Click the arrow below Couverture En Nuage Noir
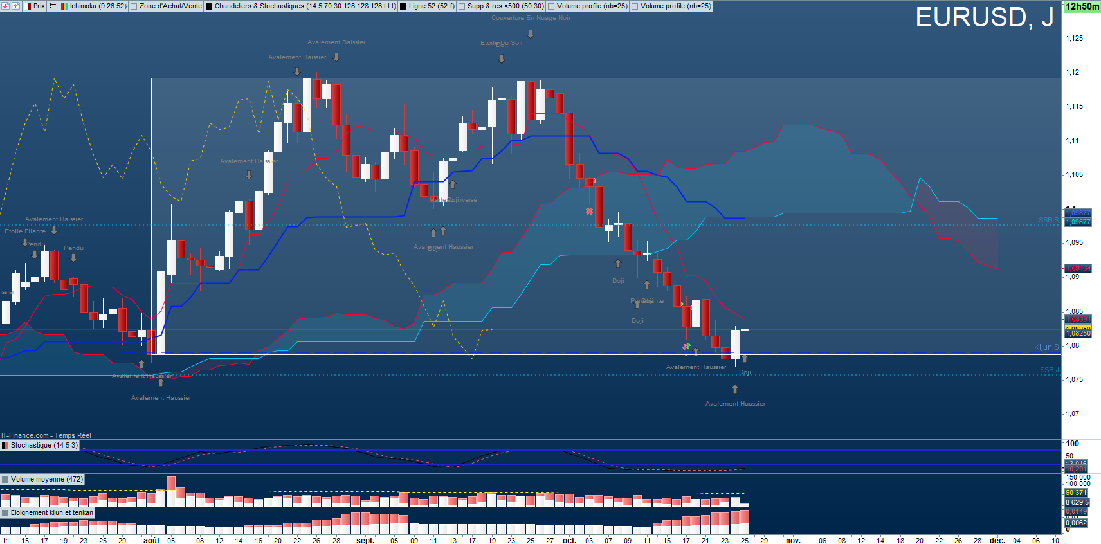 point(531,33)
